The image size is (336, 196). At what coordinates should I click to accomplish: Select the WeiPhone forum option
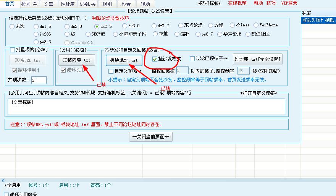coord(256,25)
